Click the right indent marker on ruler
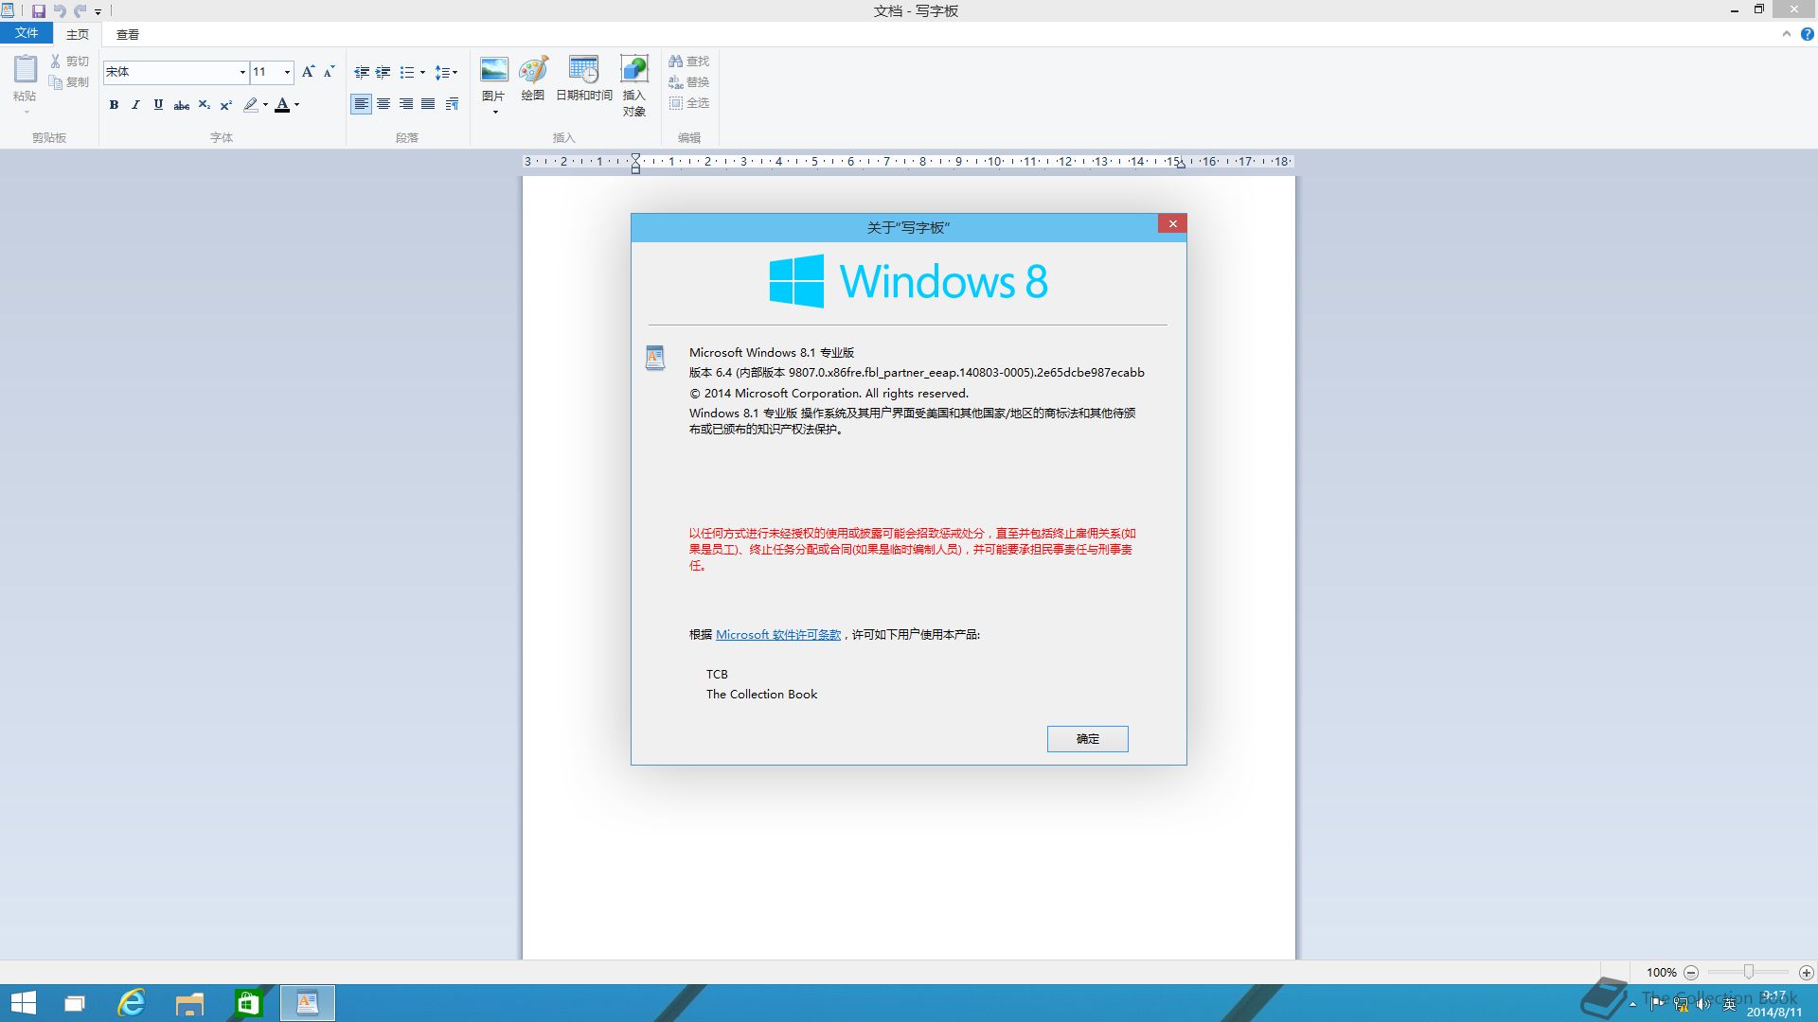The width and height of the screenshot is (1818, 1022). pyautogui.click(x=1181, y=165)
